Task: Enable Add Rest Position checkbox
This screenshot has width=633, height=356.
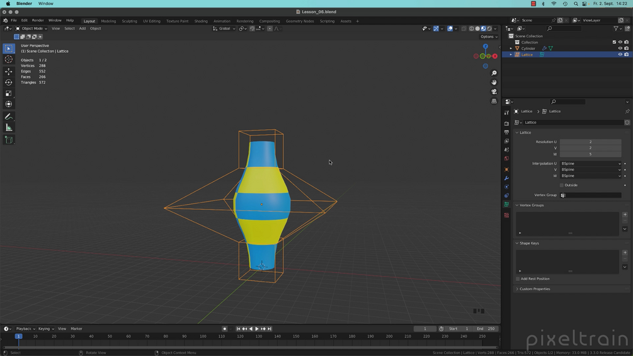Action: (x=518, y=279)
